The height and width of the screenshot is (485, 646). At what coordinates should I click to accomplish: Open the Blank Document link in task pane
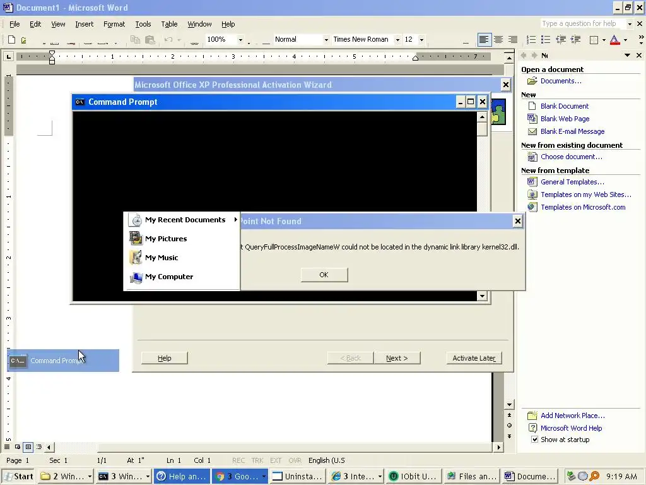pyautogui.click(x=565, y=106)
